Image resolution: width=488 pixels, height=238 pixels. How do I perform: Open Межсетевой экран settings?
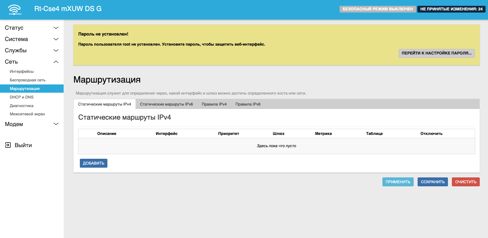pyautogui.click(x=27, y=114)
